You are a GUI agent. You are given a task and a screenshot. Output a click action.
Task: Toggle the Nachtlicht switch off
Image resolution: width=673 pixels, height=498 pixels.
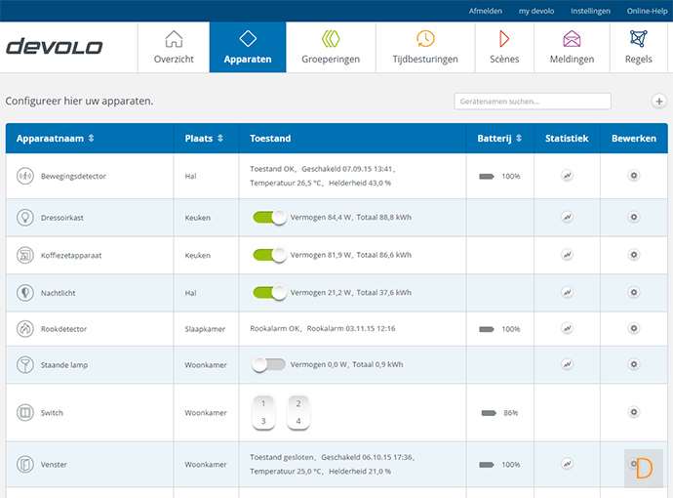tap(269, 292)
